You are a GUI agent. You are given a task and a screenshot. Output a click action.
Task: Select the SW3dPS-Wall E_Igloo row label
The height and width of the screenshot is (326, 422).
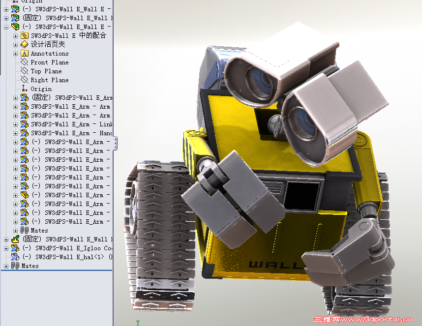[x=67, y=248]
